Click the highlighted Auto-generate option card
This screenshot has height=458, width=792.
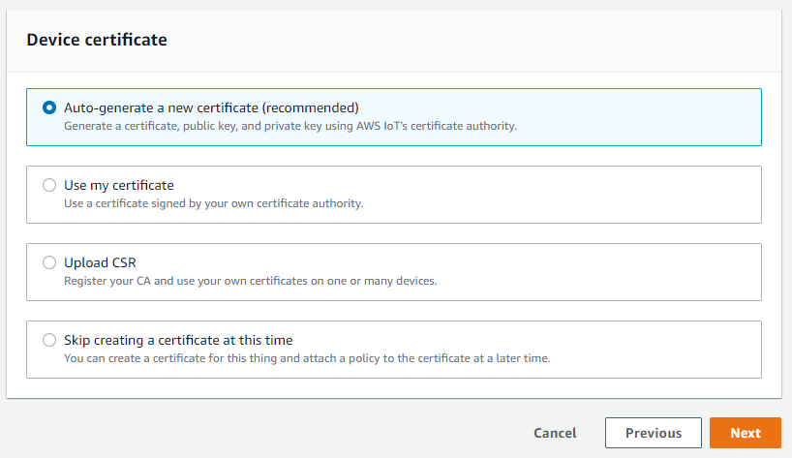click(x=394, y=117)
